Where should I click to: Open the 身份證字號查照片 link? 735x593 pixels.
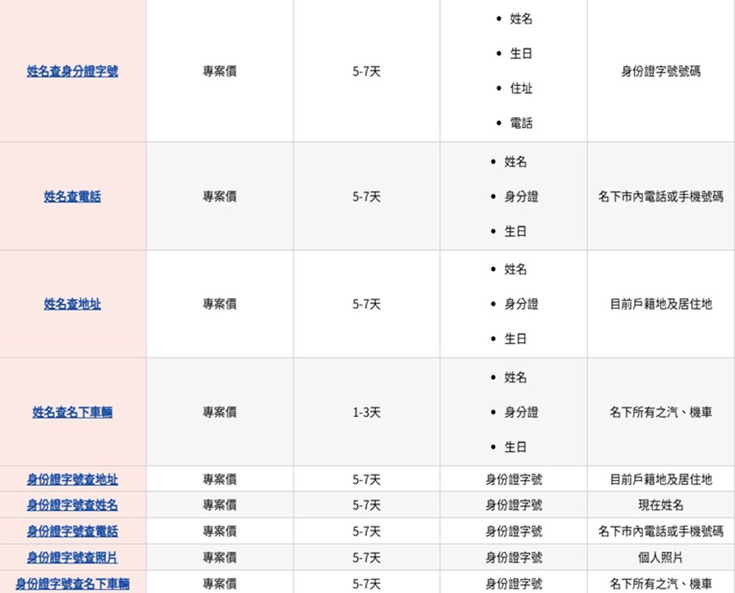73,558
